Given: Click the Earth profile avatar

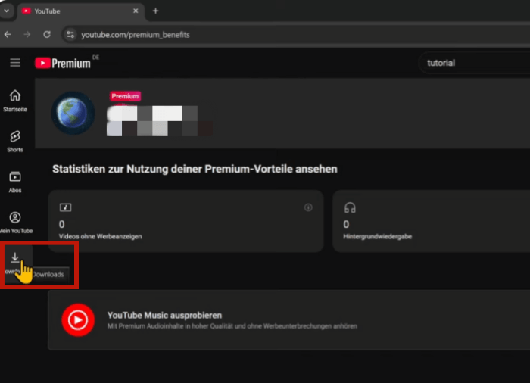Looking at the screenshot, I should point(73,113).
